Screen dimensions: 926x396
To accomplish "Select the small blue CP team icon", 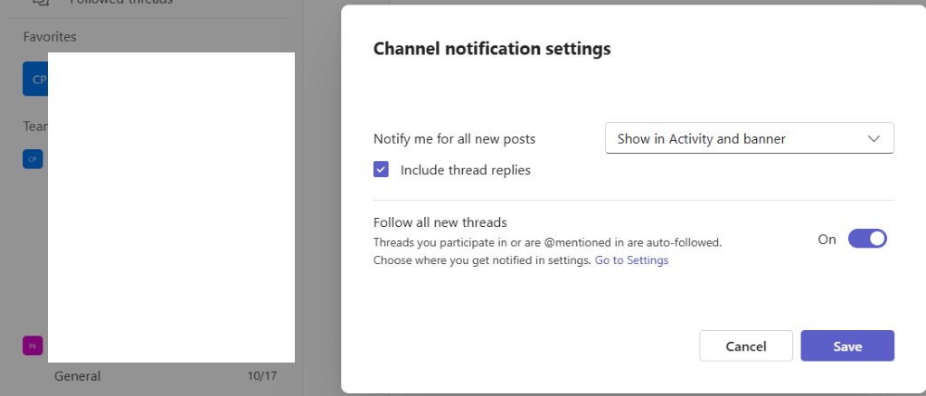I will tap(33, 159).
